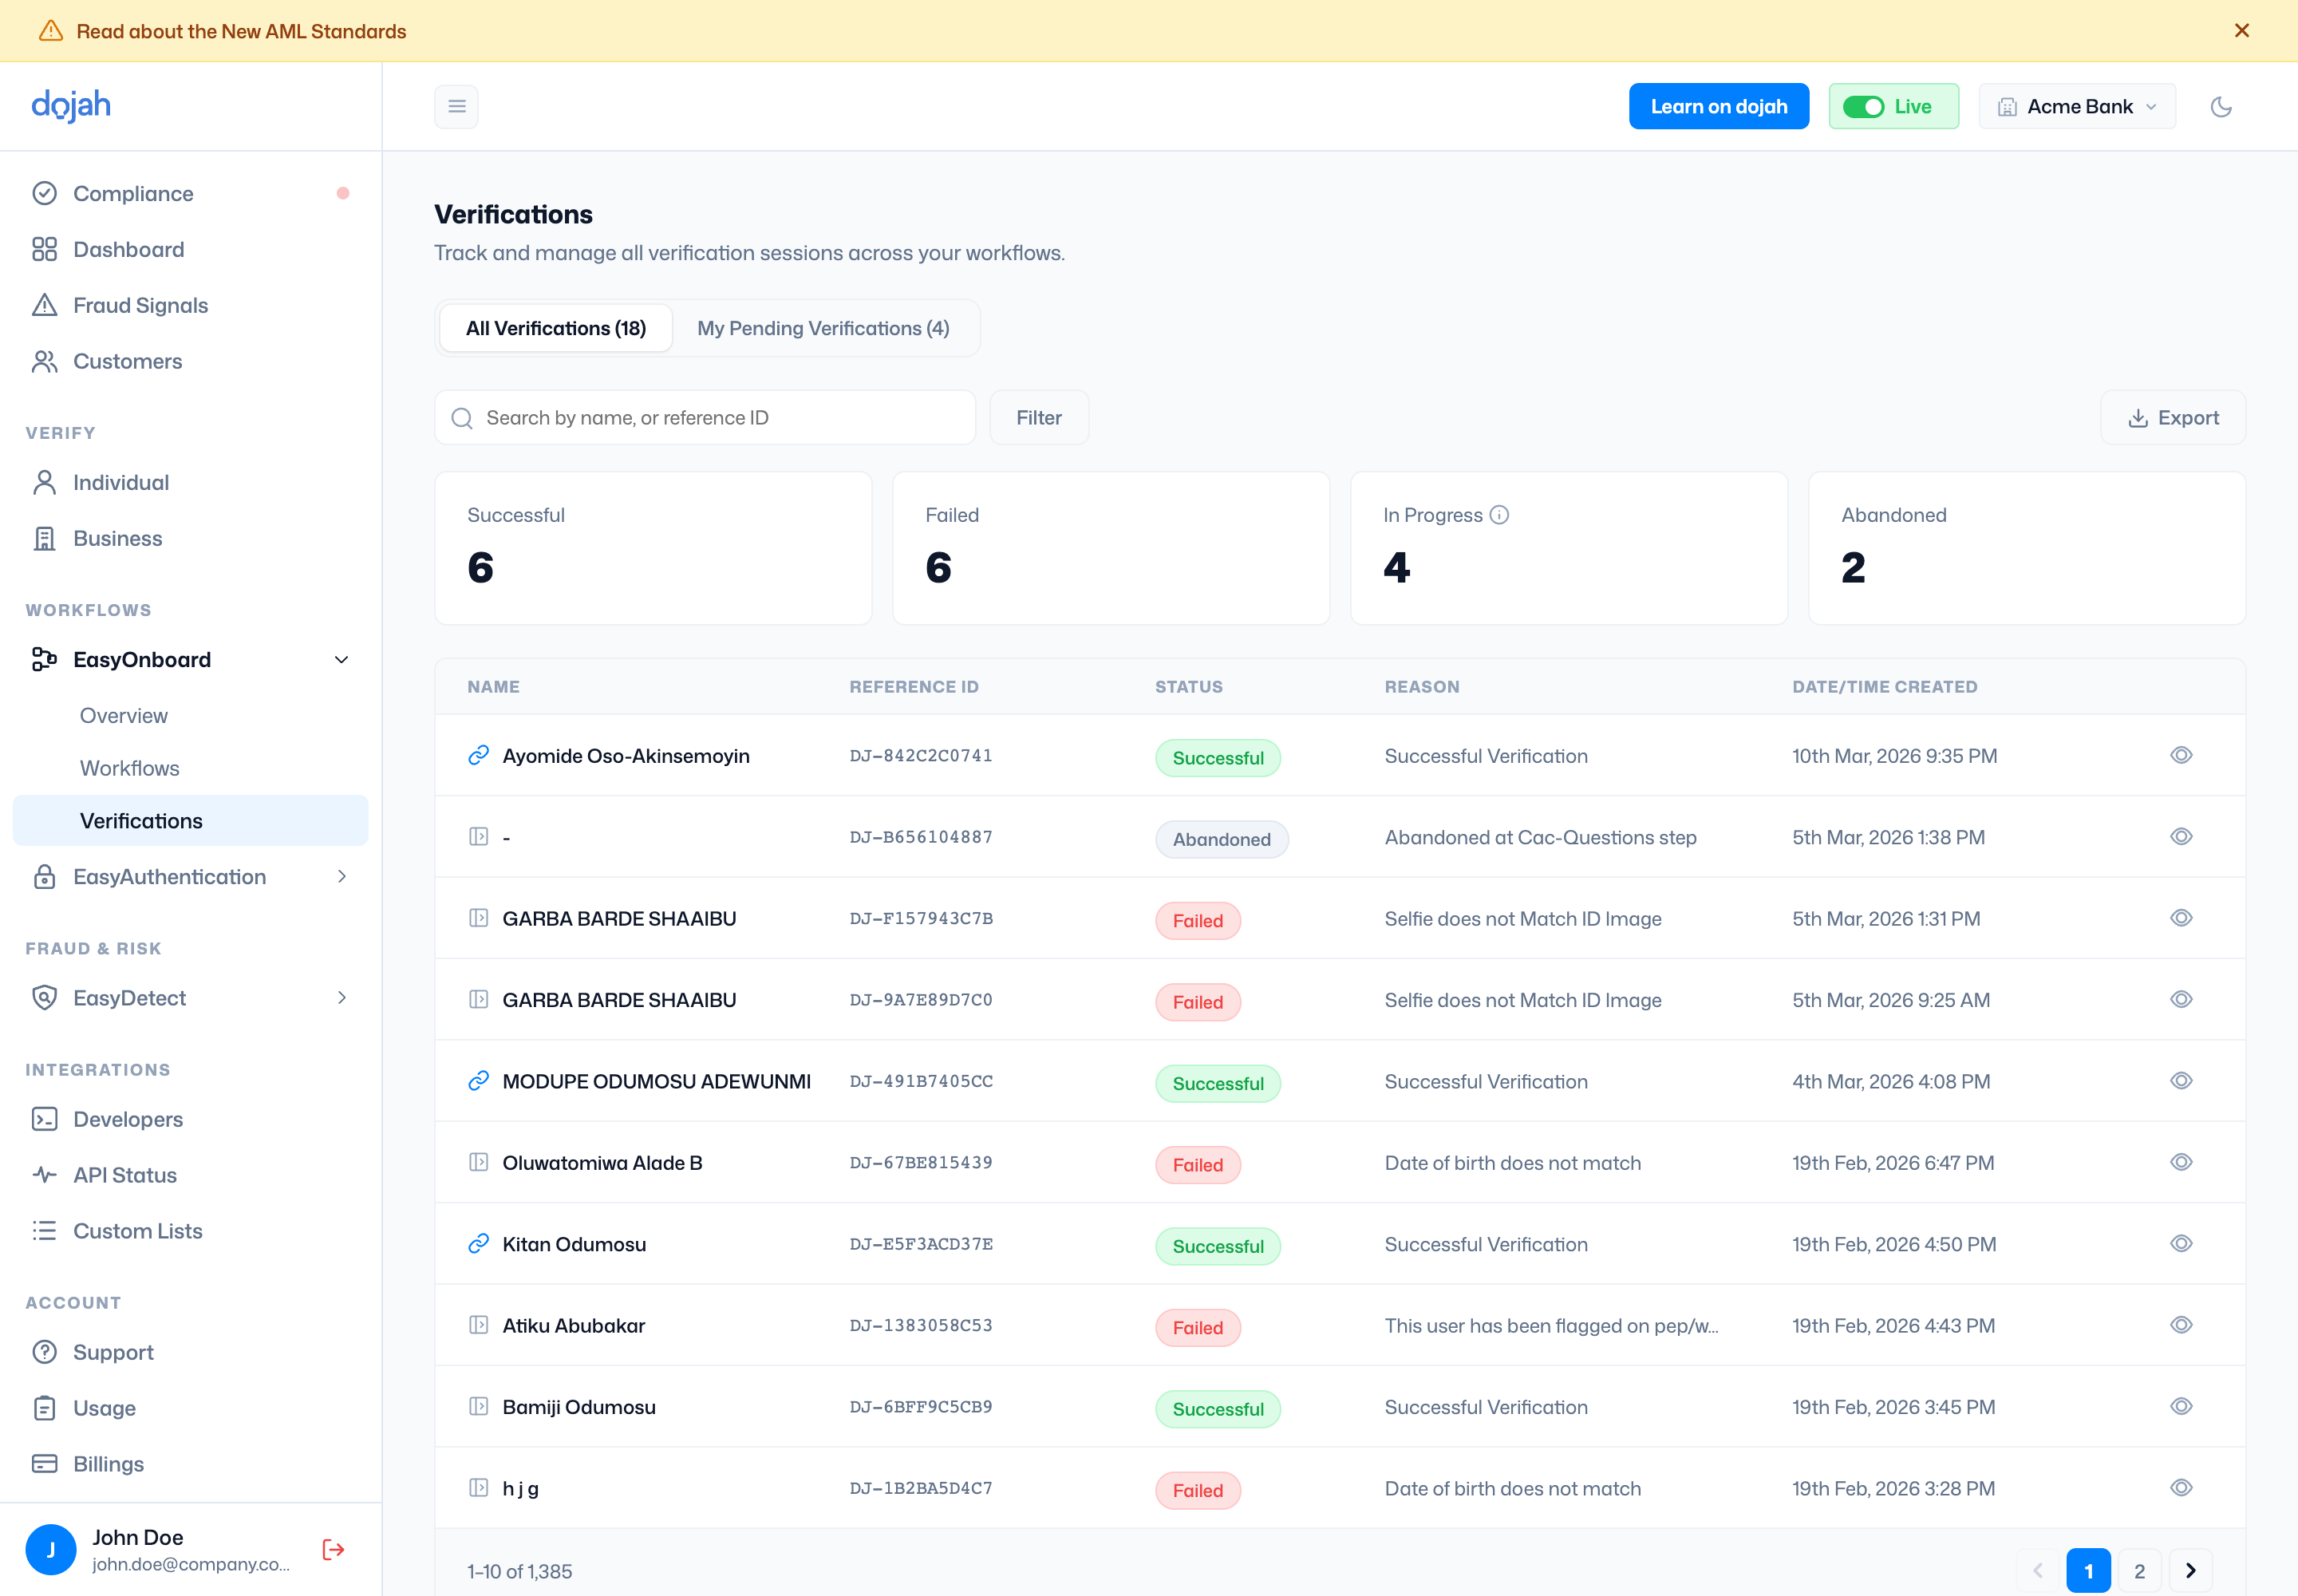Image resolution: width=2298 pixels, height=1596 pixels.
Task: Click the Read about the New AML Standards link
Action: pyautogui.click(x=241, y=31)
